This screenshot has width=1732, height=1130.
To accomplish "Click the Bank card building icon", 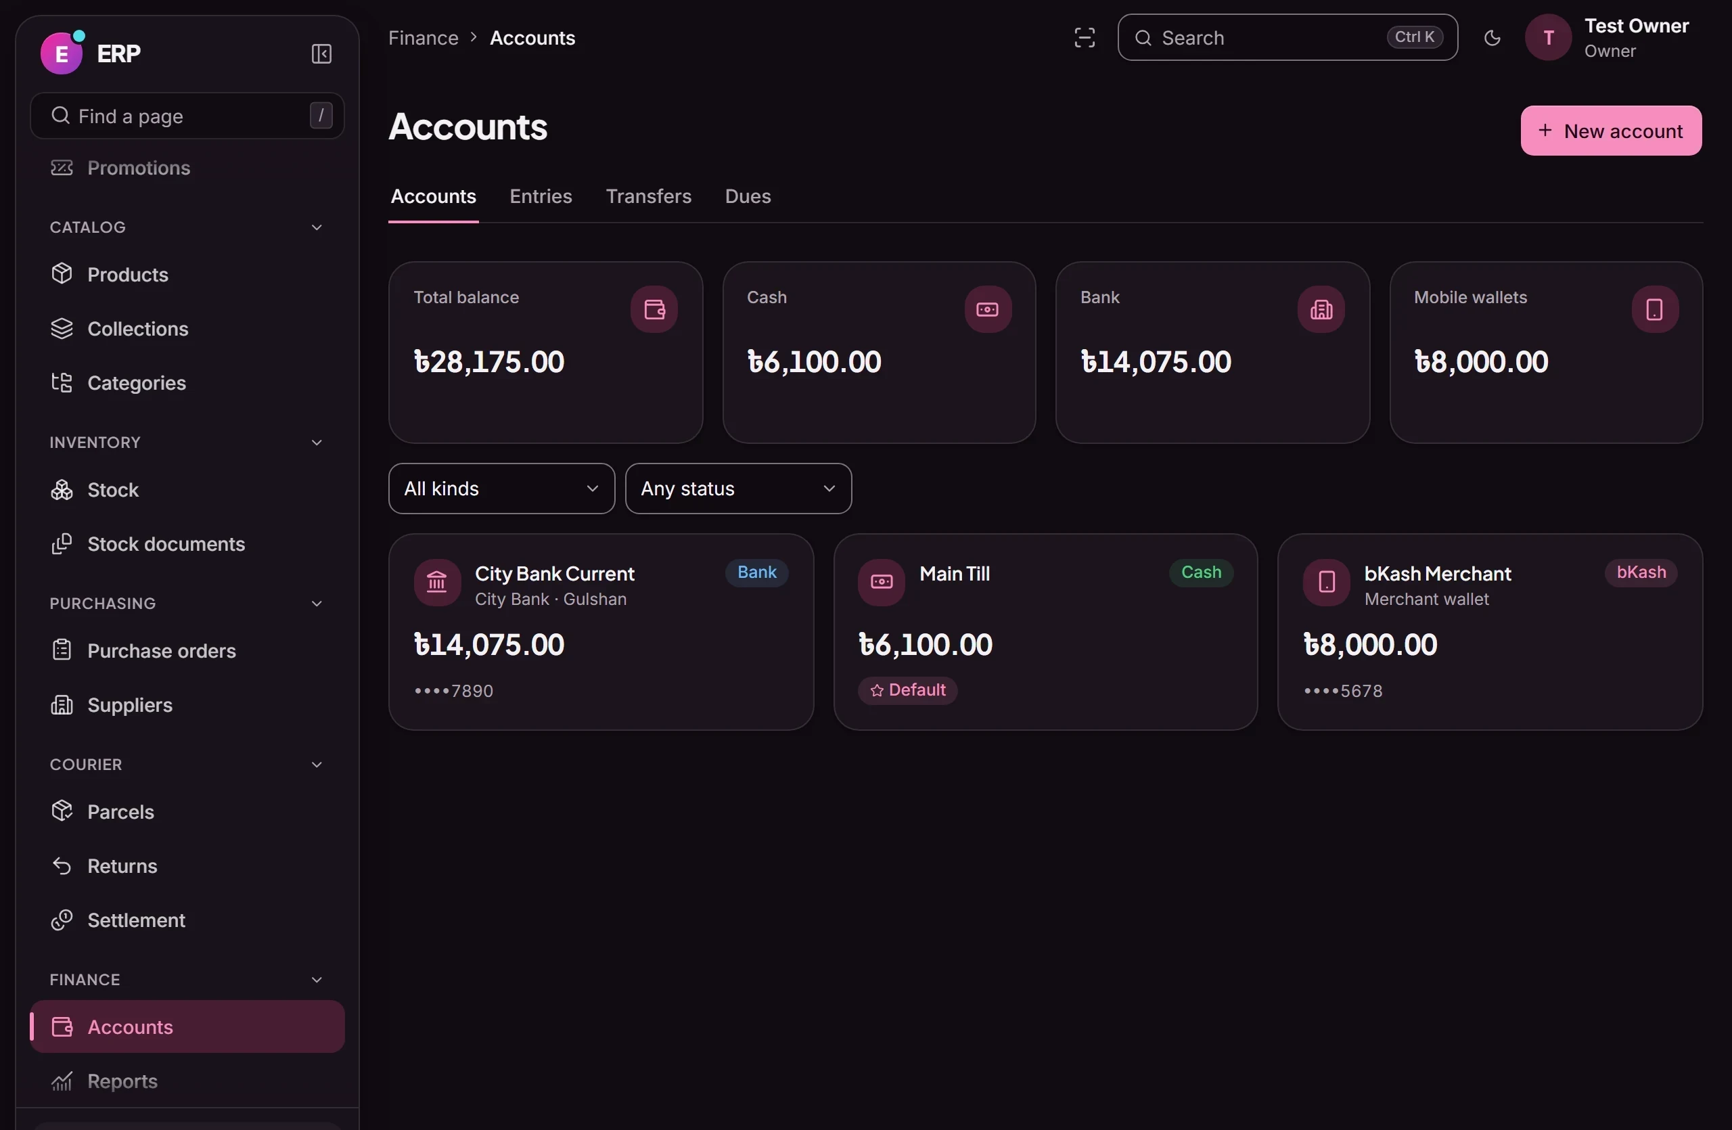I will (1321, 310).
